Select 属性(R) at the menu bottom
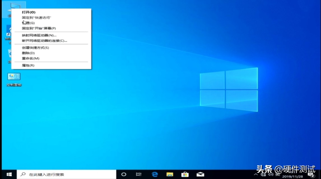This screenshot has width=321, height=179. click(28, 65)
